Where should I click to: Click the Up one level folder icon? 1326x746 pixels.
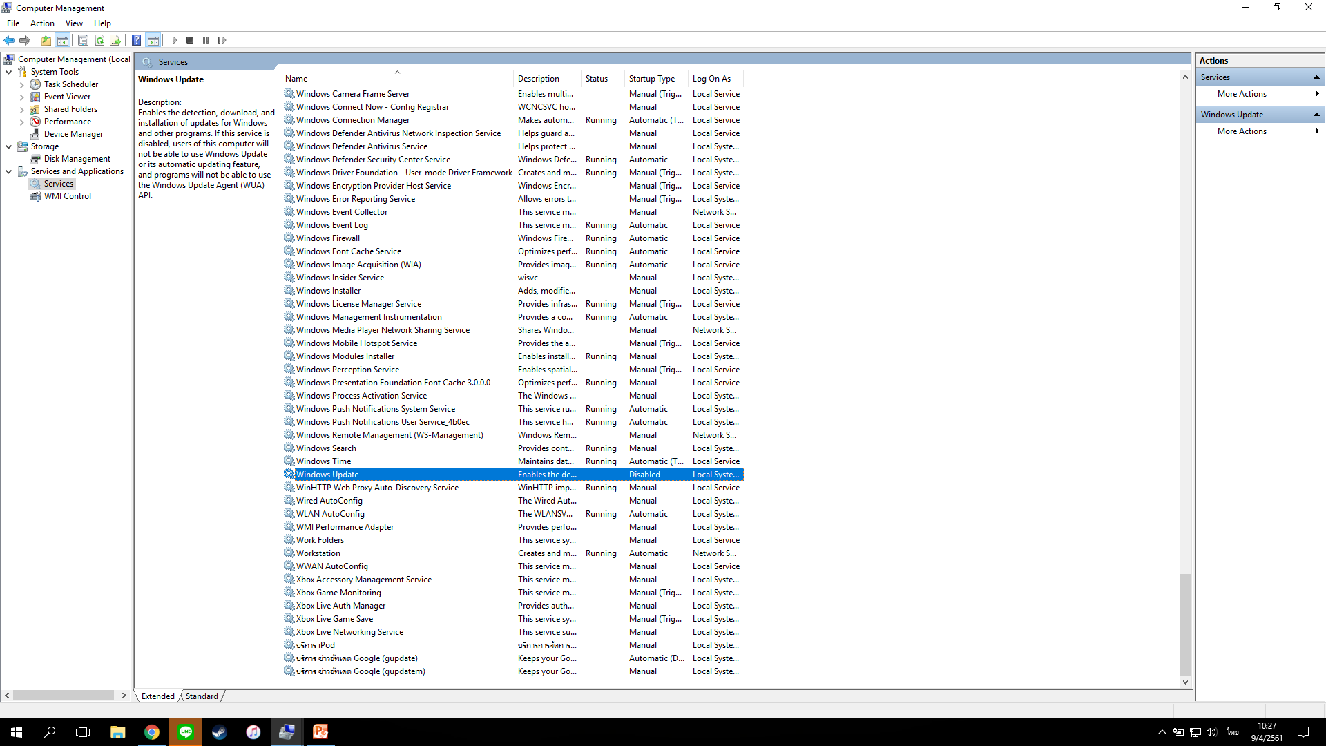(46, 40)
